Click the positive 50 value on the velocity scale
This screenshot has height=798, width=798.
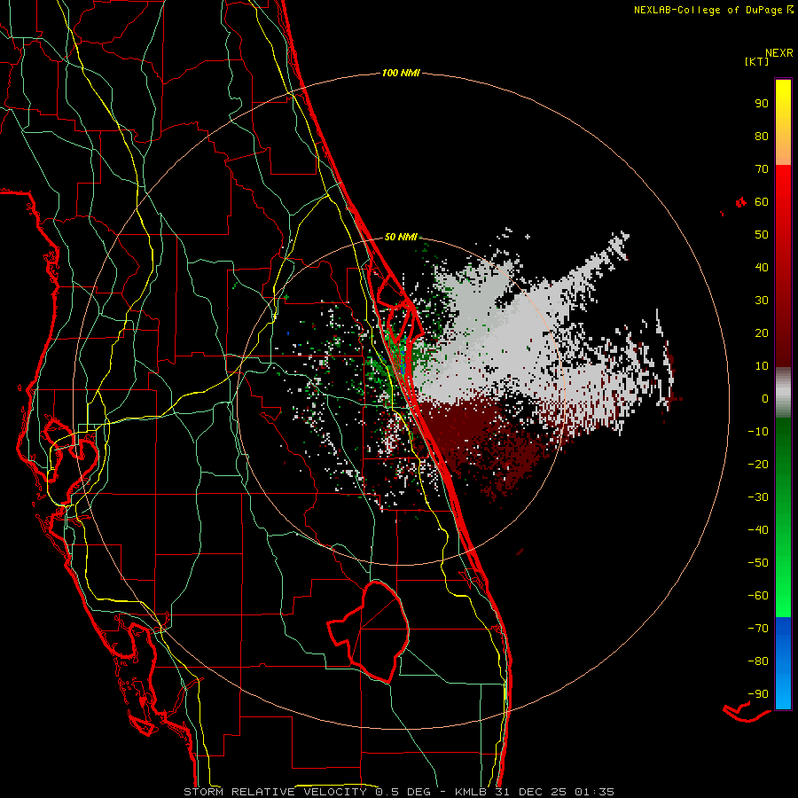(762, 235)
